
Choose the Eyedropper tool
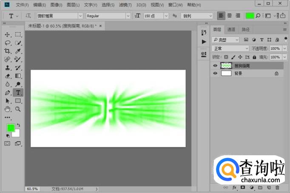point(18,51)
